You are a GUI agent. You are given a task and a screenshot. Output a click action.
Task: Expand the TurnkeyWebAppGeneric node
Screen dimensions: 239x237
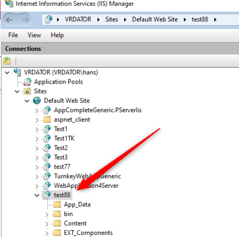point(37,177)
